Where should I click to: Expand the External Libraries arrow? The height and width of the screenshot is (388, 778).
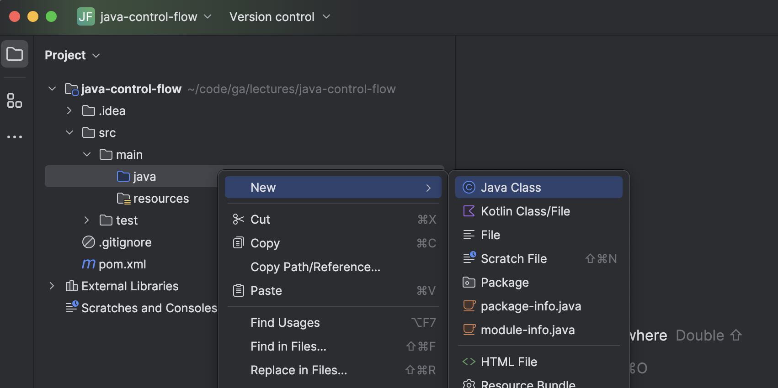(x=52, y=286)
